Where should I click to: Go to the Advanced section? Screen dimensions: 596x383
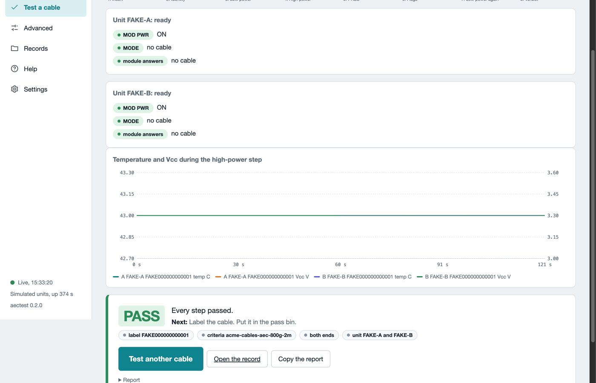(46, 28)
